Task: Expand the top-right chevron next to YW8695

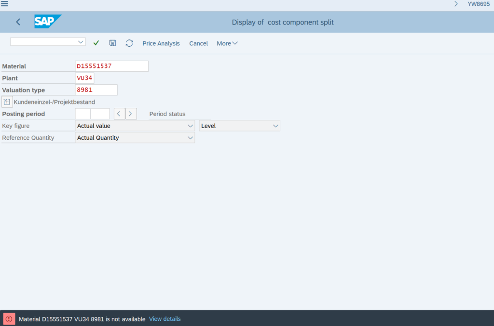Action: 456,4
